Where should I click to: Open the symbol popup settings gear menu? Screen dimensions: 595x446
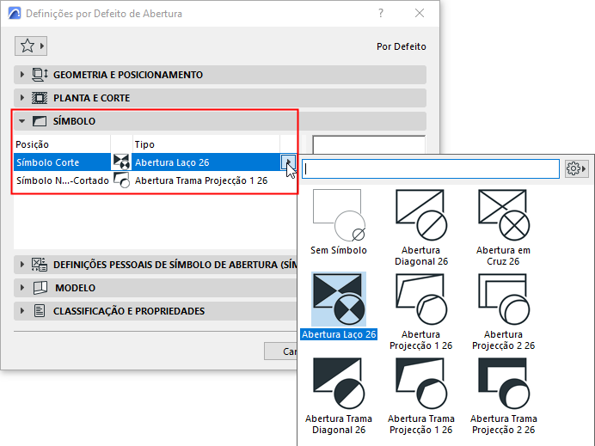576,168
